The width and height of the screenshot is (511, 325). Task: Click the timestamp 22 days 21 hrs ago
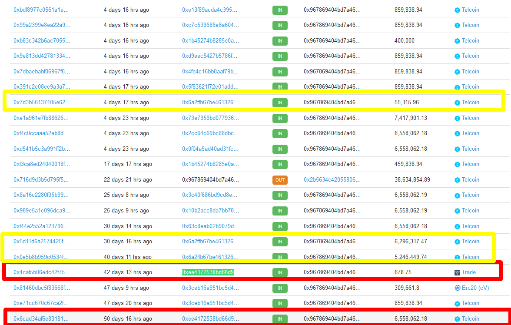[x=128, y=179]
